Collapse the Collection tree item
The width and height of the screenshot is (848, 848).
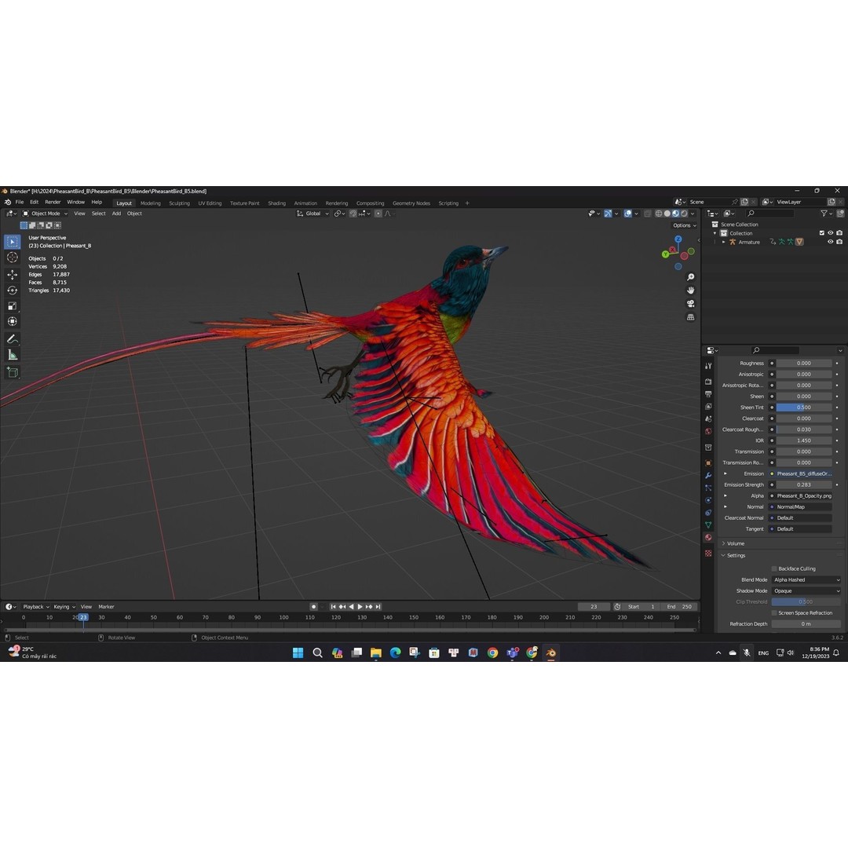[715, 233]
